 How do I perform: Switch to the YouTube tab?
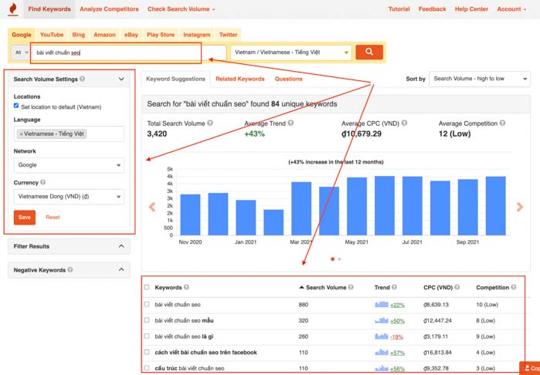click(x=52, y=35)
